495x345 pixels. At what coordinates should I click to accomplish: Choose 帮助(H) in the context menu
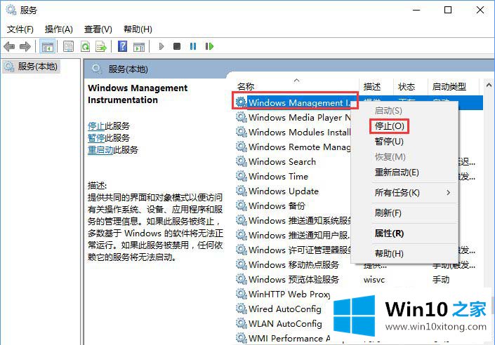point(389,254)
